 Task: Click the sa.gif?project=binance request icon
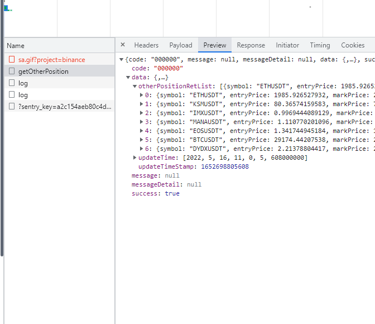click(x=12, y=59)
